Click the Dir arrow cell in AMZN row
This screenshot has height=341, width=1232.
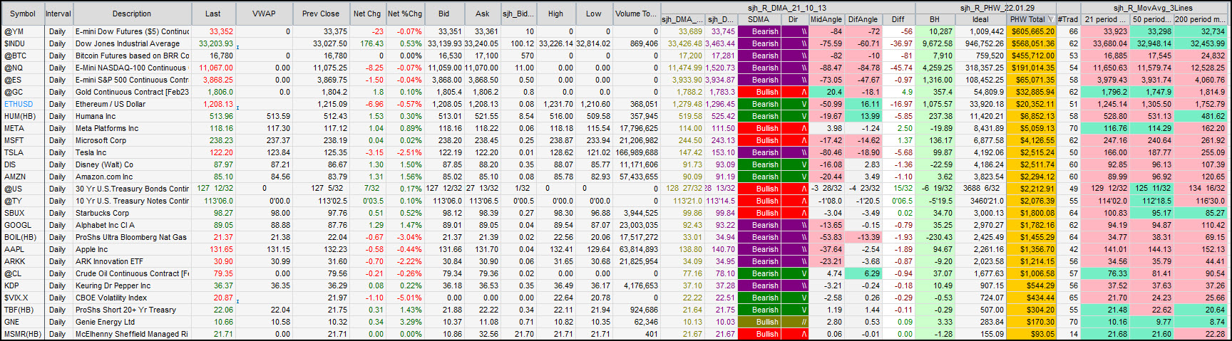794,177
